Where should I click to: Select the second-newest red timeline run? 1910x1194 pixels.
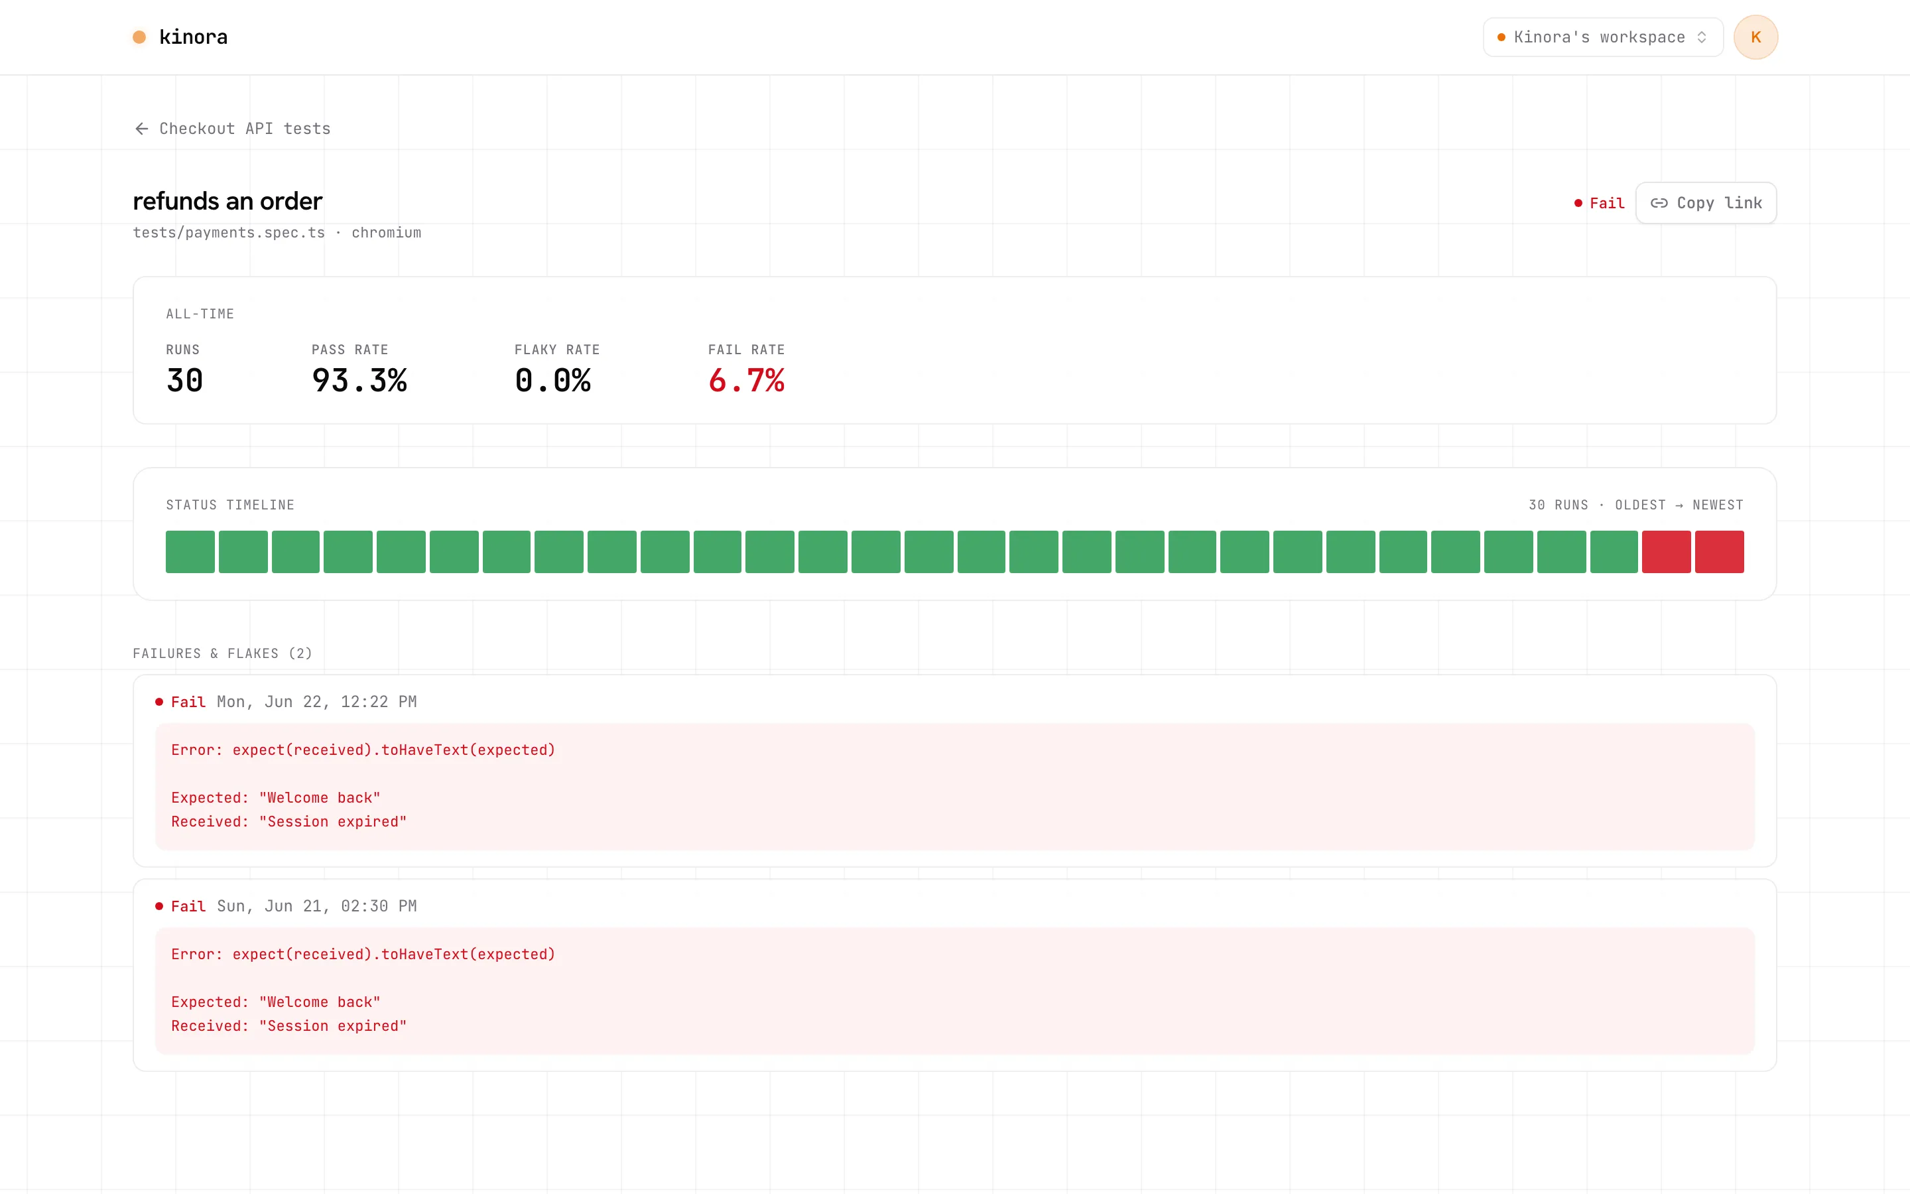click(x=1666, y=551)
